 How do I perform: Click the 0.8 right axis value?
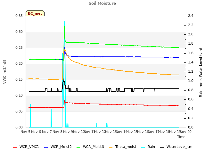pos(191,90)
